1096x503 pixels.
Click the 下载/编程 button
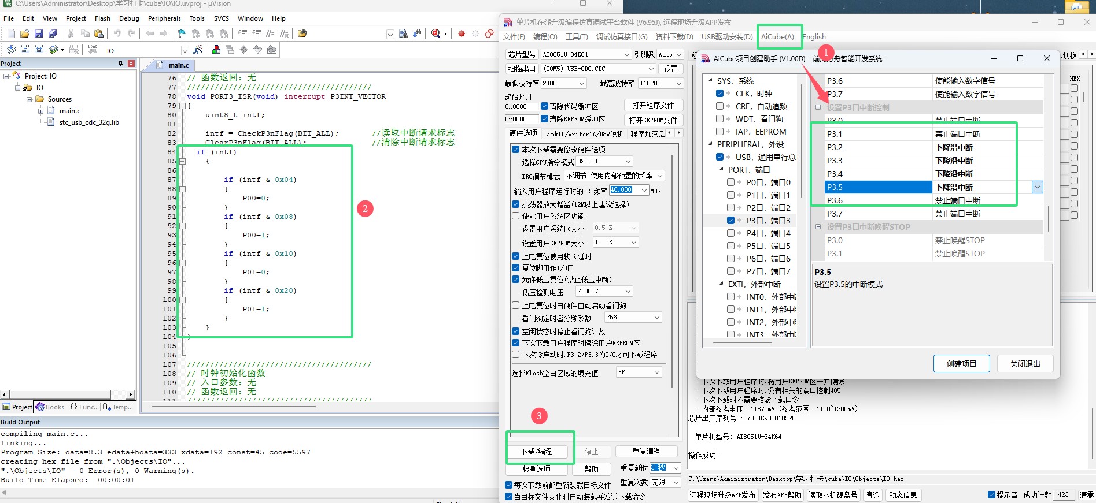(536, 452)
